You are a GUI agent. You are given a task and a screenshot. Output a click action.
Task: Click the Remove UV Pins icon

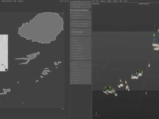coord(71,5)
